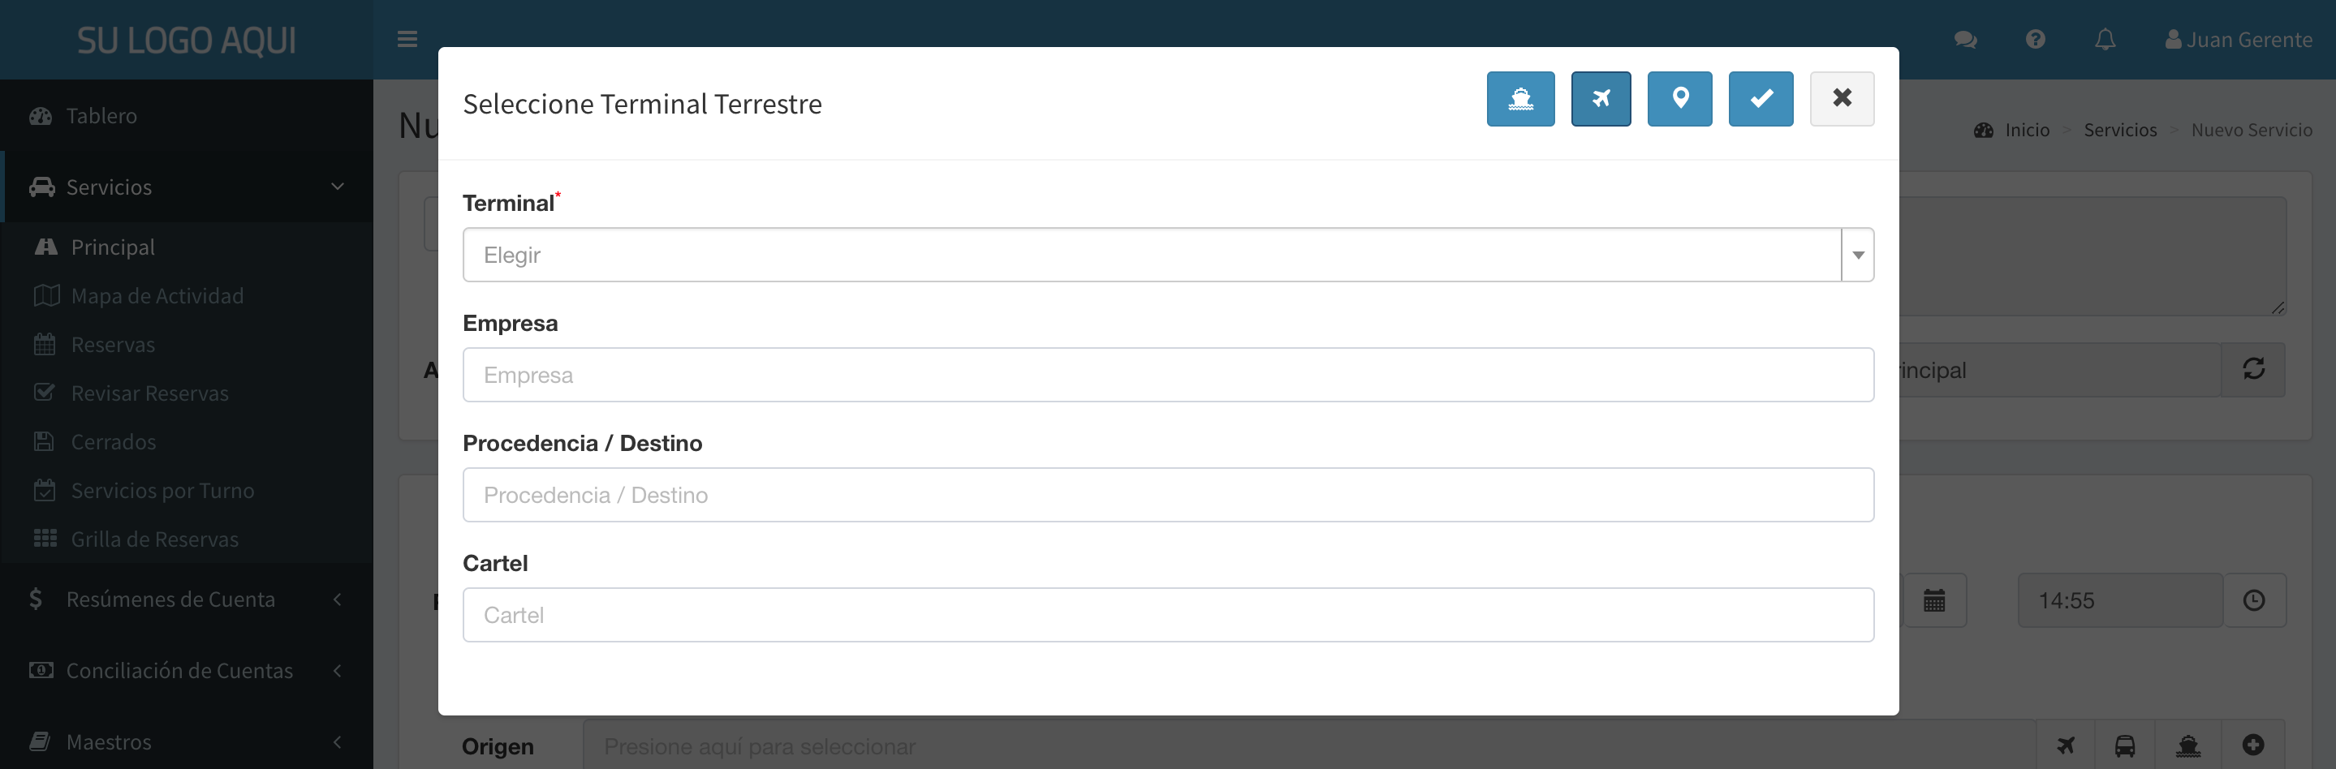Click the ship port terminal icon button
Image resolution: width=2336 pixels, height=769 pixels.
pos(1519,99)
